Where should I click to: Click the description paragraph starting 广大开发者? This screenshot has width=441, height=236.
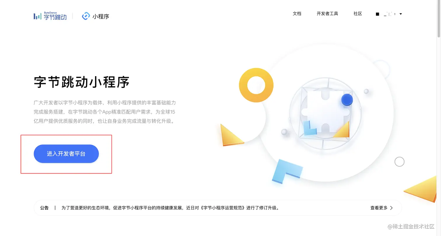point(105,112)
